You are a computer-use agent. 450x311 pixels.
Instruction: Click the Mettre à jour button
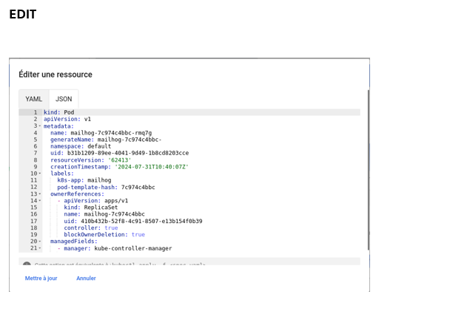[x=41, y=278]
